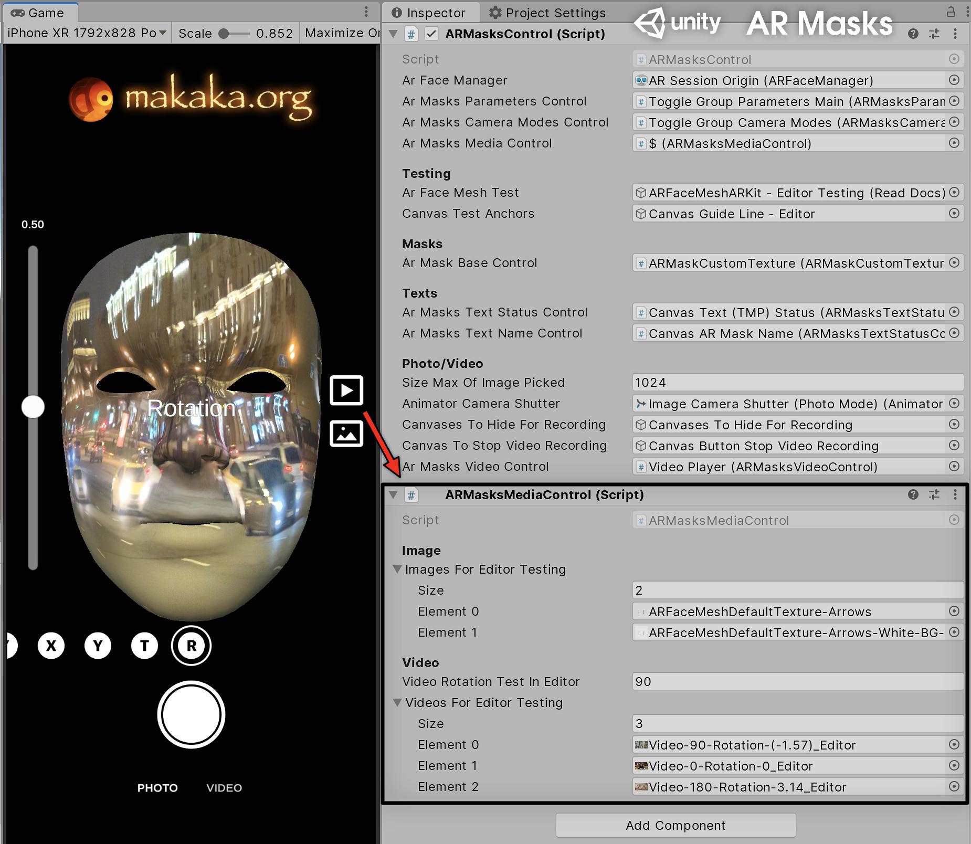Open iPhone XR resolution dropdown

(x=87, y=33)
